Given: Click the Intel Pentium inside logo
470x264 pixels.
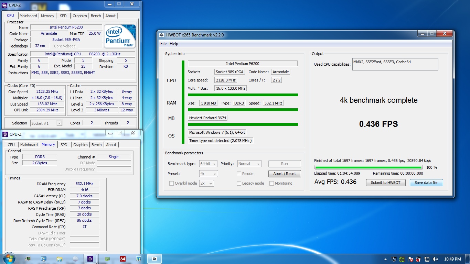Looking at the screenshot, I should point(120,36).
